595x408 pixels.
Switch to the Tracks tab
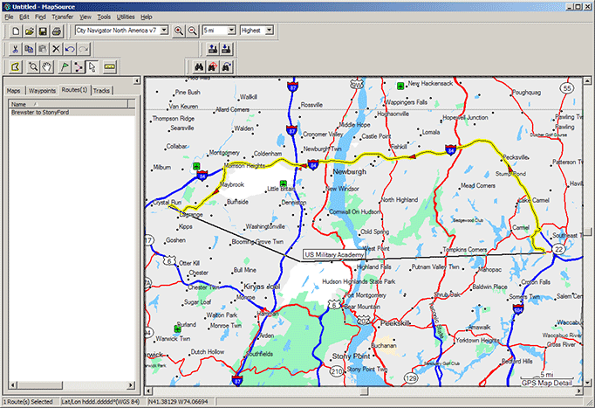coord(101,91)
